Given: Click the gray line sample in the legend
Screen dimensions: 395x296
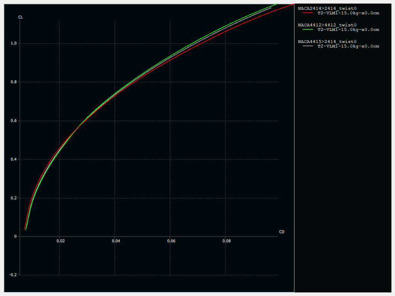Looking at the screenshot, I should tap(307, 46).
